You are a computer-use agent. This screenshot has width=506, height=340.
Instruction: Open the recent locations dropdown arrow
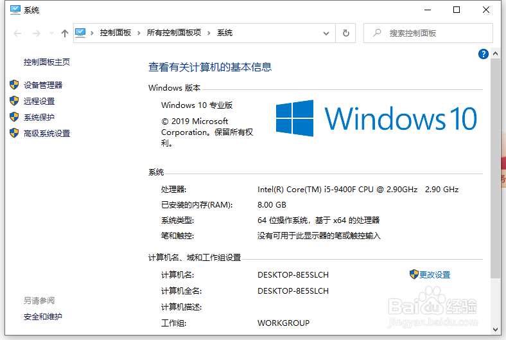click(x=51, y=33)
